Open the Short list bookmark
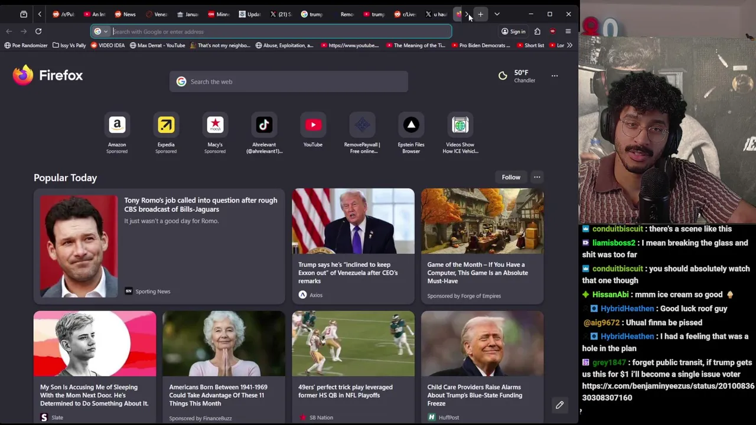 530,45
